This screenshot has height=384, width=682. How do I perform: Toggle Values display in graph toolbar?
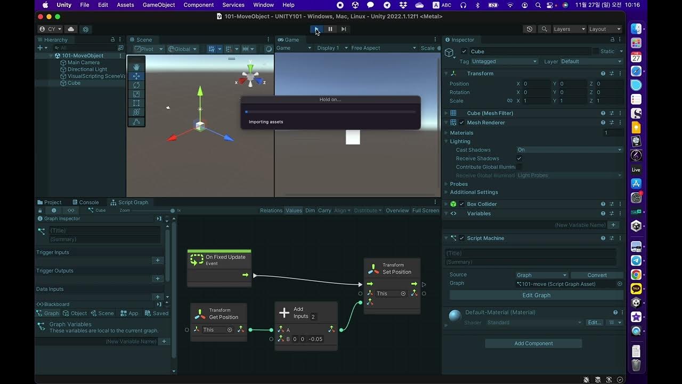pos(294,210)
